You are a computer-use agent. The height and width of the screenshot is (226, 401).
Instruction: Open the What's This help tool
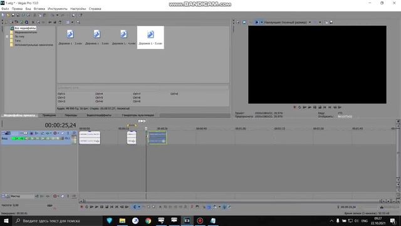pos(81,15)
